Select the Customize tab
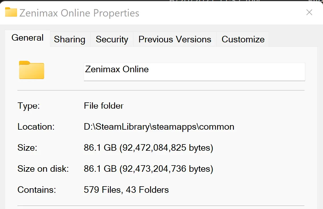 pos(243,39)
